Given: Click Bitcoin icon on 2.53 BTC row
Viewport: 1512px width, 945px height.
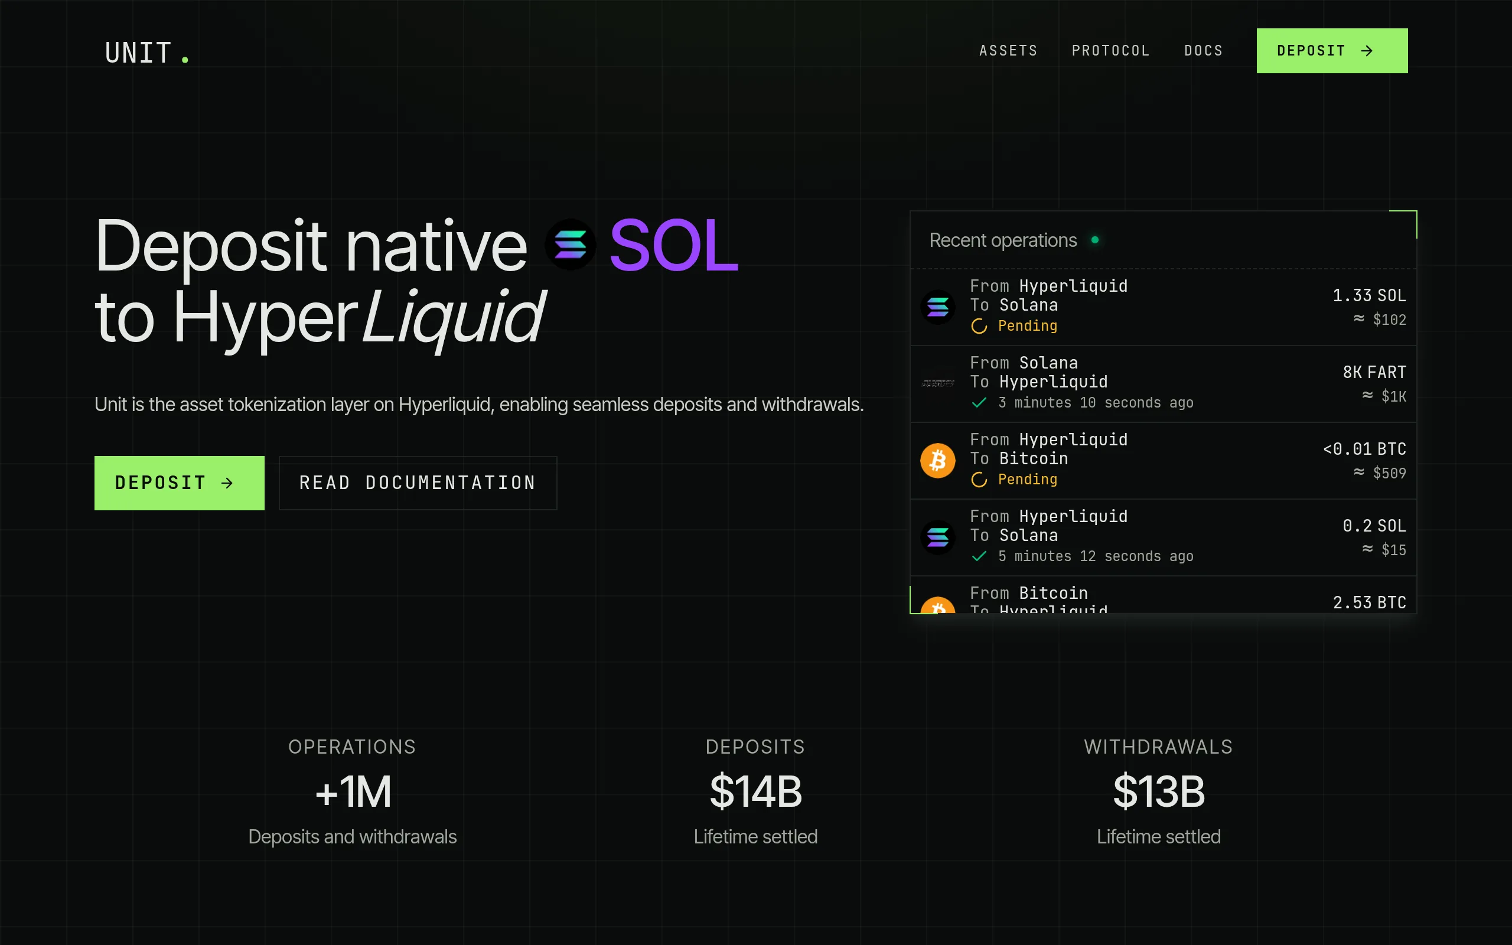Looking at the screenshot, I should pyautogui.click(x=937, y=605).
